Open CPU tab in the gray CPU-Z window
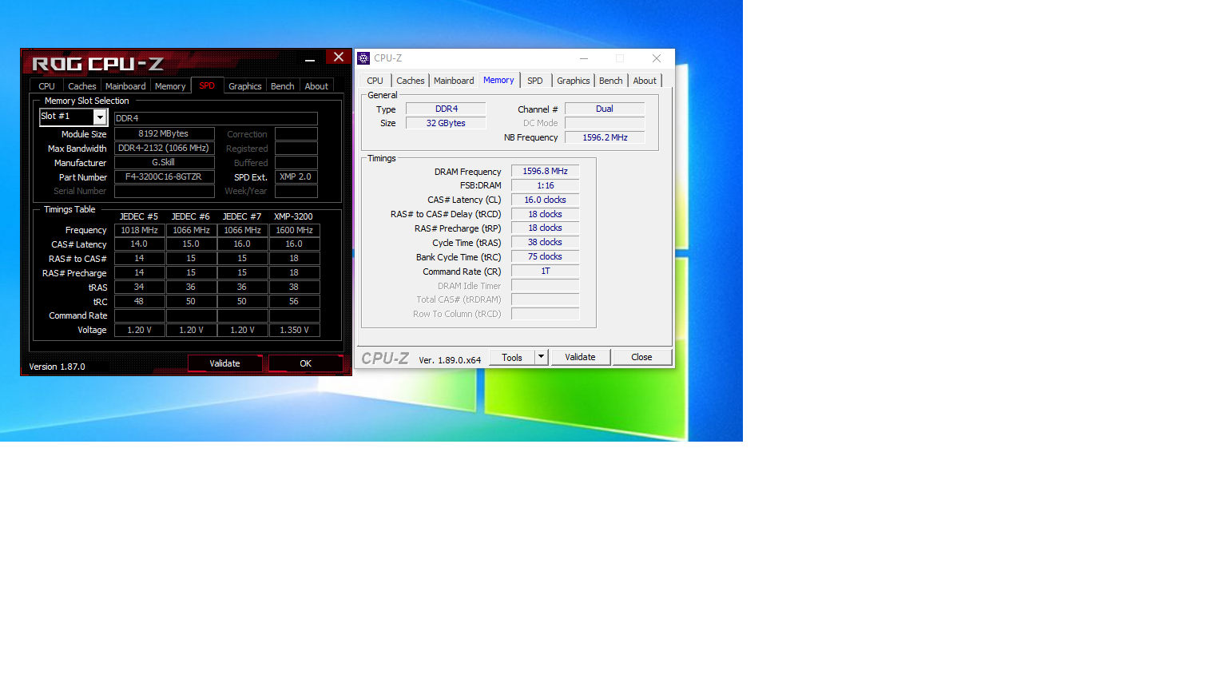 coord(375,81)
